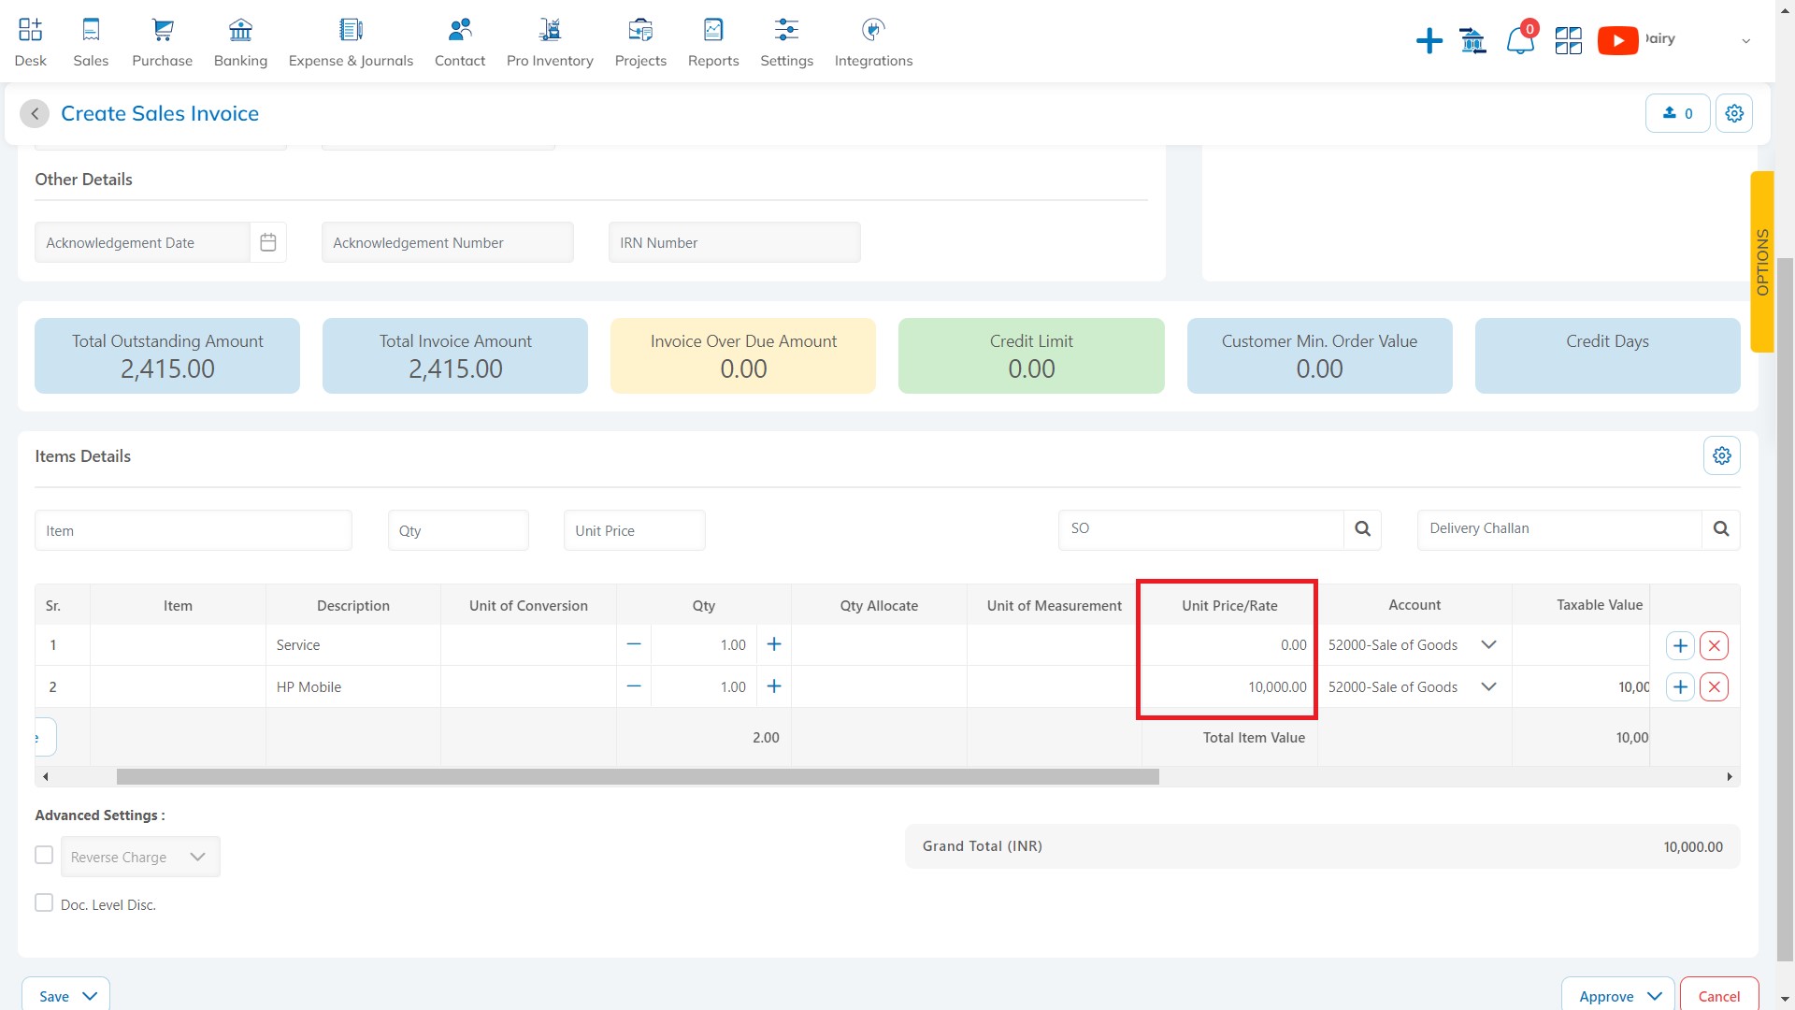The height and width of the screenshot is (1010, 1795).
Task: Click the Pro Inventory icon
Action: pos(550,30)
